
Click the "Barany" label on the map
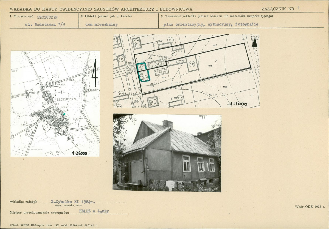pyautogui.click(x=94, y=90)
